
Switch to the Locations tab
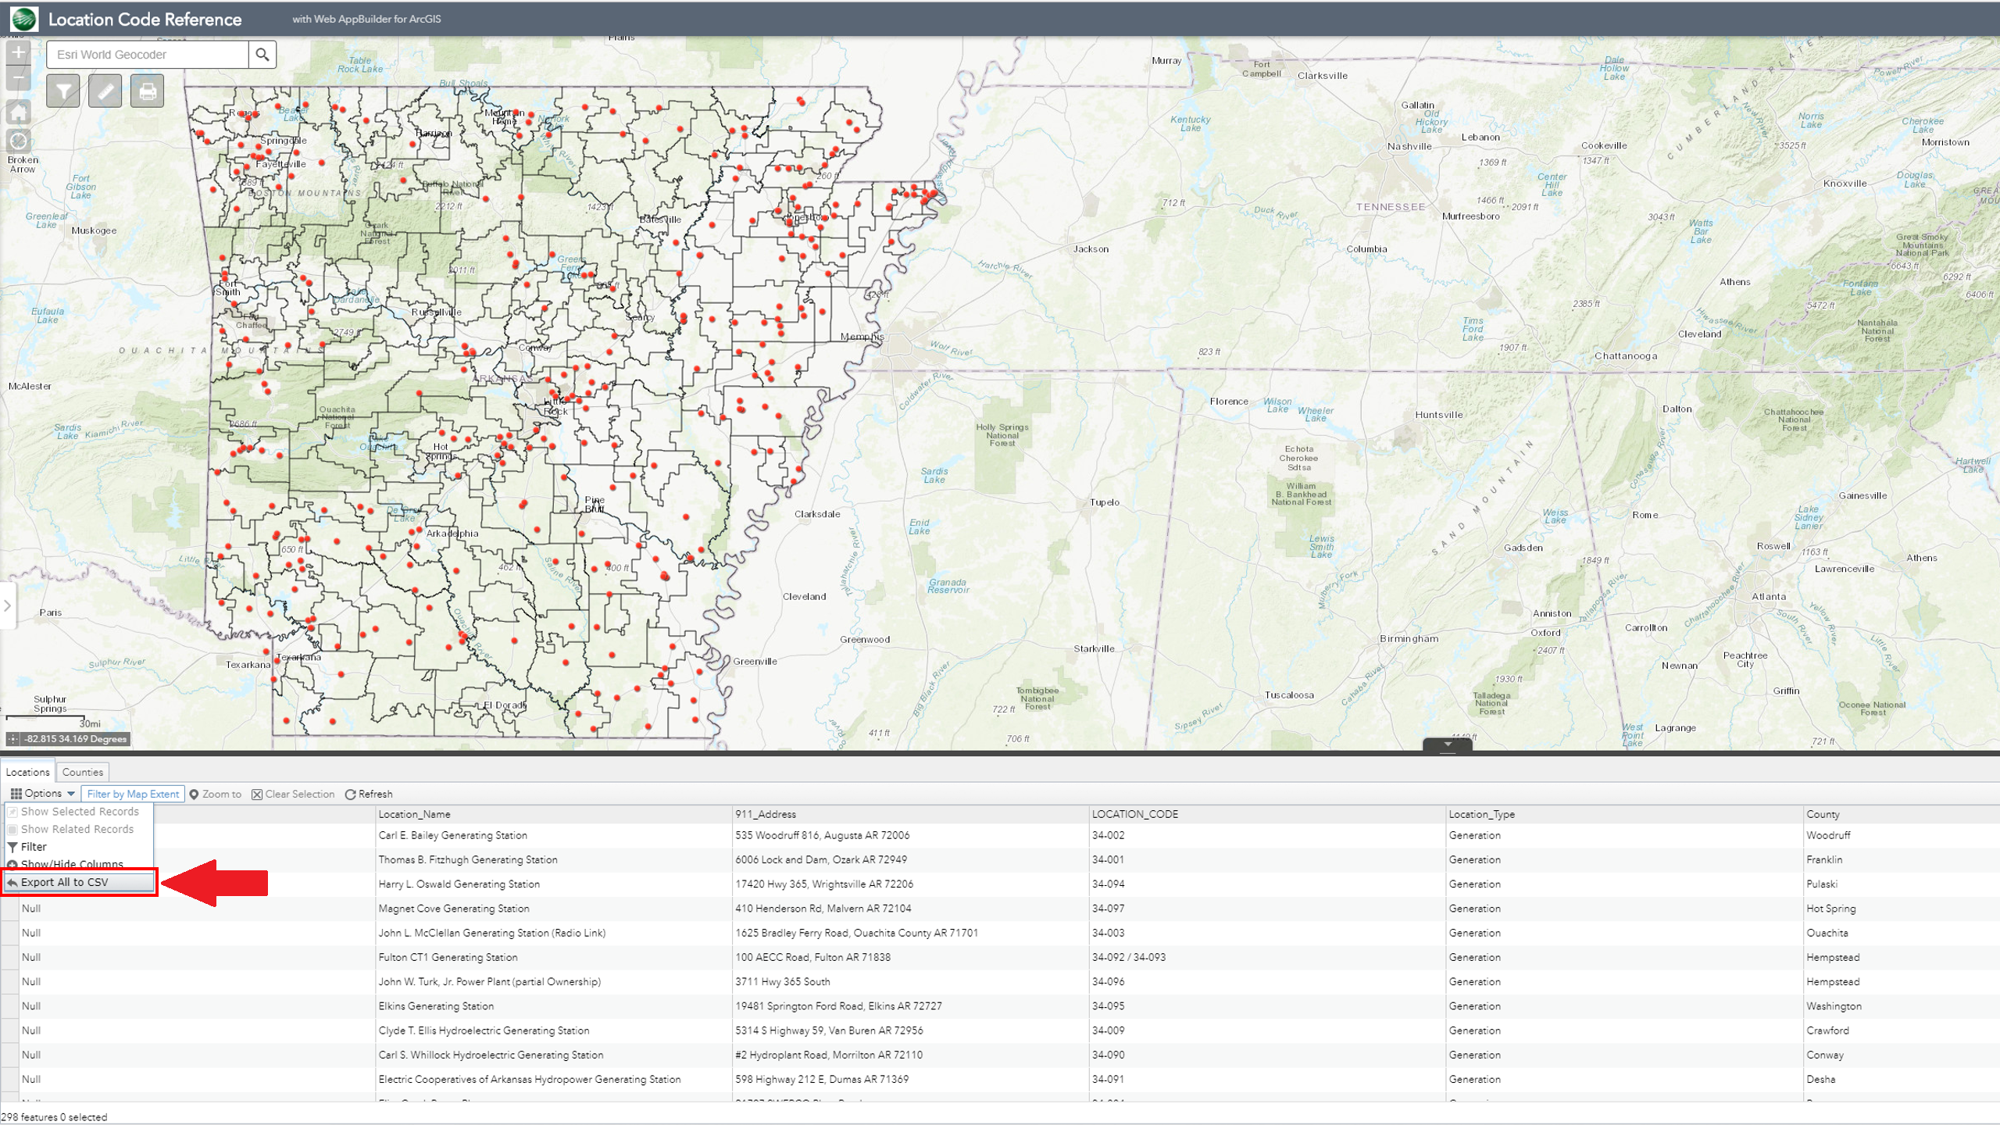tap(27, 772)
